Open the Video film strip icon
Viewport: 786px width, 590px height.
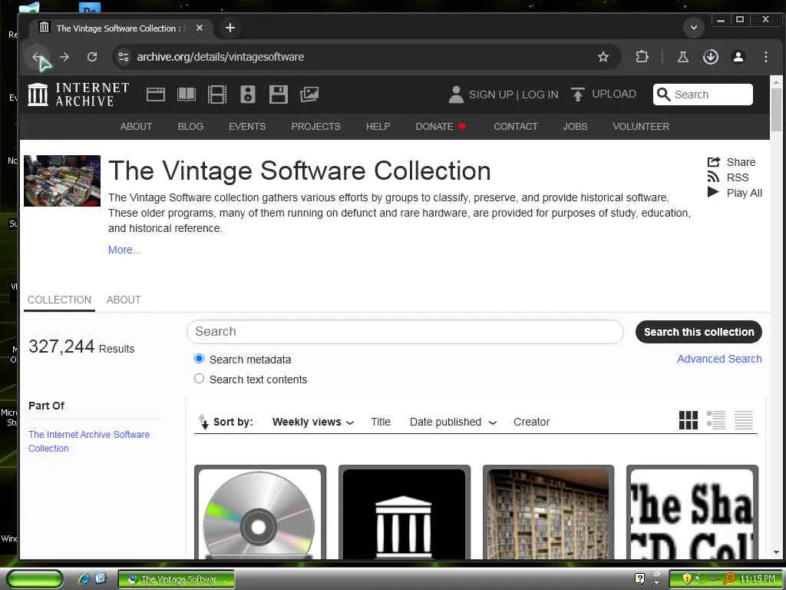click(217, 94)
